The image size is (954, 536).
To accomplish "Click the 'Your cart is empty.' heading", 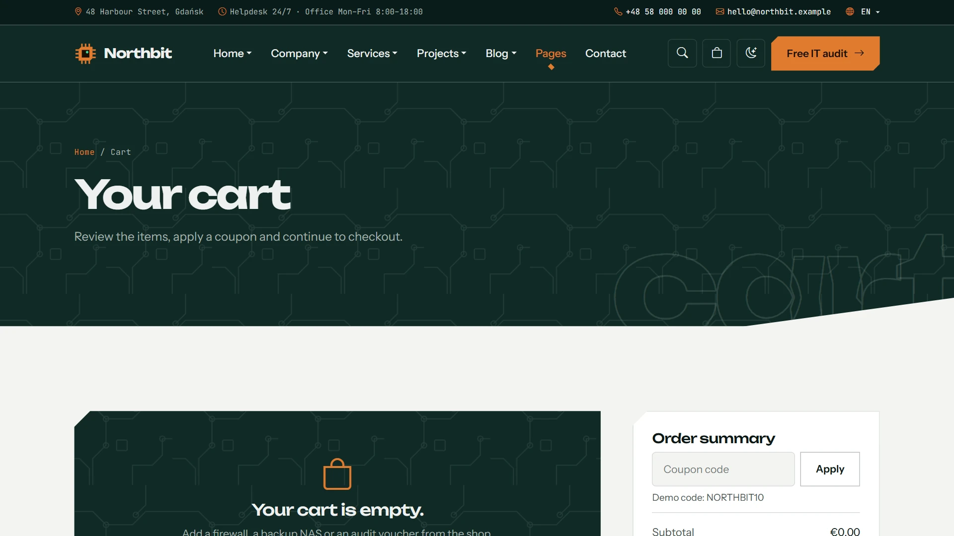I will 337,510.
